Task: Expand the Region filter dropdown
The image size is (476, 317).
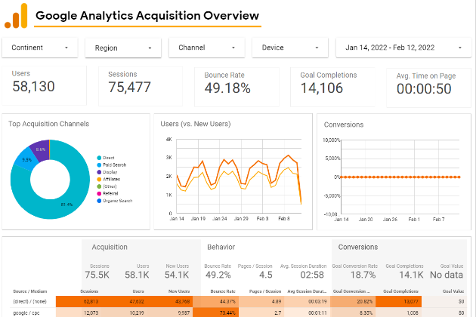Action: (123, 48)
